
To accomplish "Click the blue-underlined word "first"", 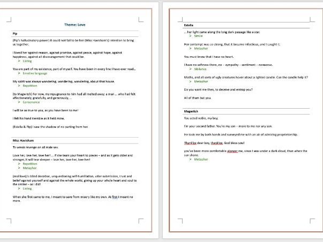I will pyautogui.click(x=114, y=197).
